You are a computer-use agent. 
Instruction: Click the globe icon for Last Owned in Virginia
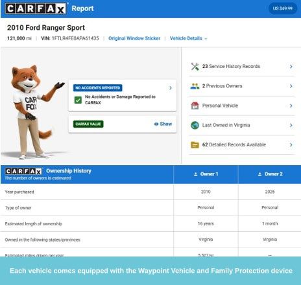coord(195,125)
